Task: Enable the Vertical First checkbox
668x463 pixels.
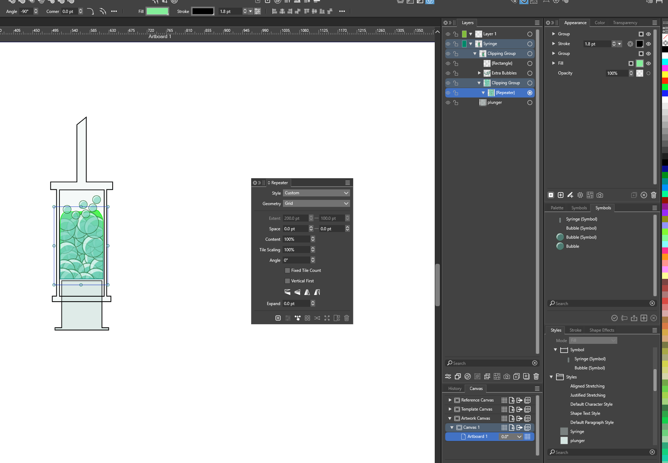Action: point(287,281)
